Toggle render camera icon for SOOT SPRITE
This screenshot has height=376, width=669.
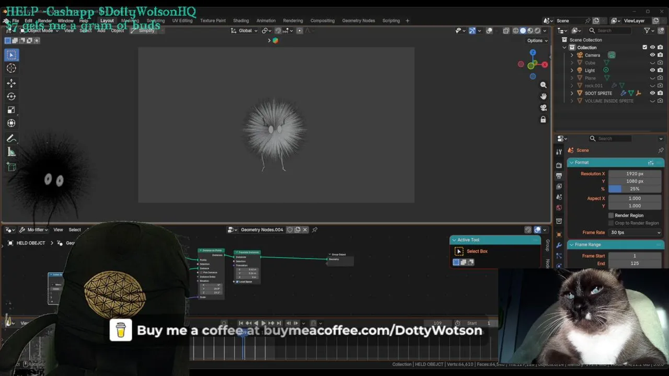pos(660,93)
